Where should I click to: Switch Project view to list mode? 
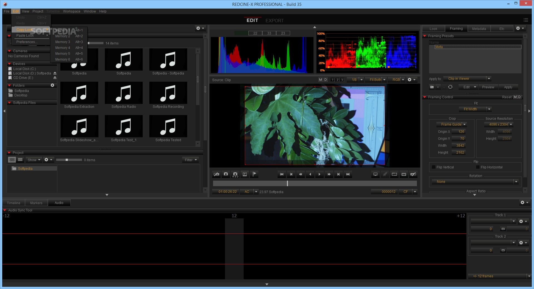coord(20,160)
